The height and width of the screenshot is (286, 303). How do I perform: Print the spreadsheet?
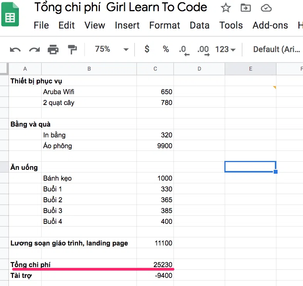[x=53, y=49]
